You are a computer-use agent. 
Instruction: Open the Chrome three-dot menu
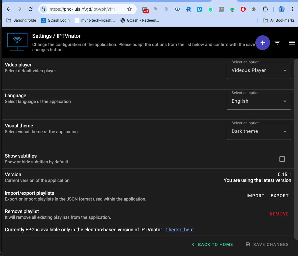click(293, 9)
